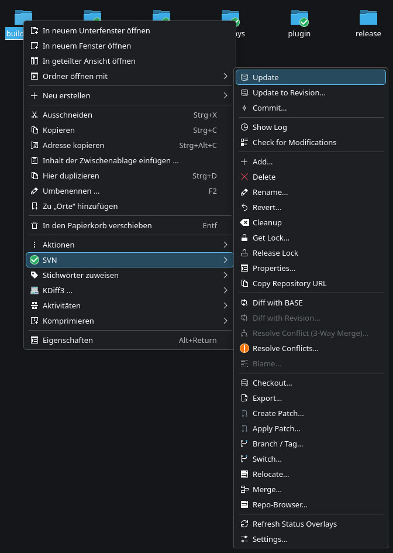This screenshot has height=553, width=393.
Task: Choose Relocate... in SVN submenu
Action: pyautogui.click(x=311, y=474)
